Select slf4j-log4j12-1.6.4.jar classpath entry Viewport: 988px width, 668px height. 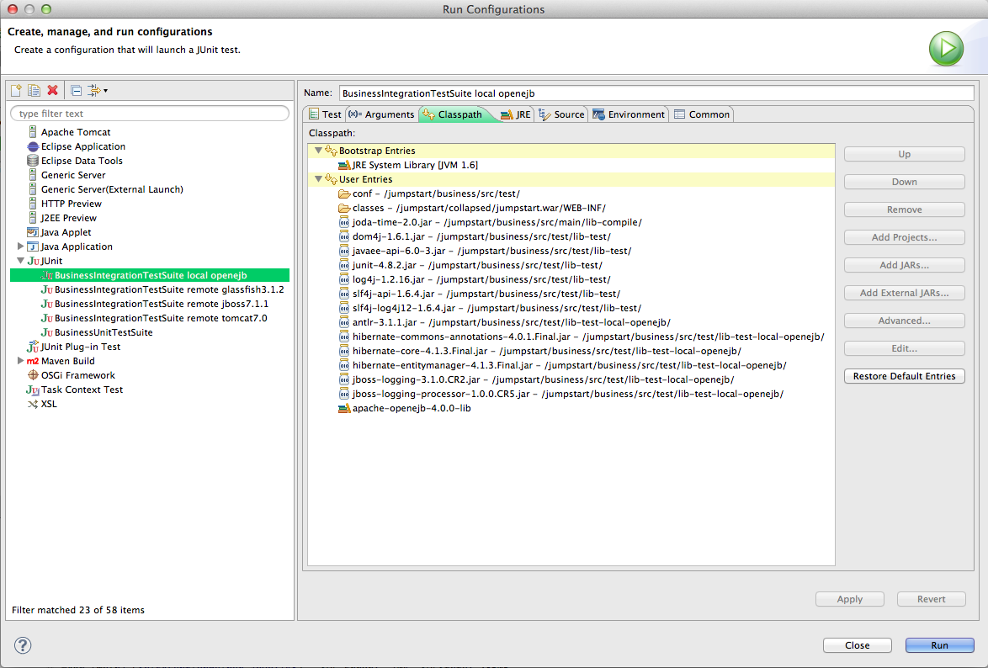(490, 308)
